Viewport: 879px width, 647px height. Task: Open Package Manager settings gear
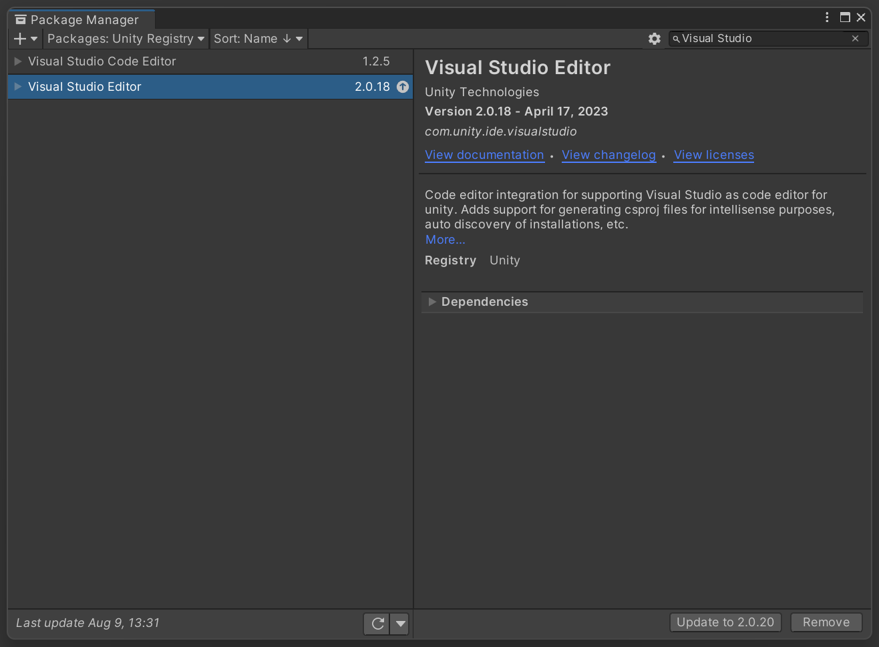tap(655, 39)
